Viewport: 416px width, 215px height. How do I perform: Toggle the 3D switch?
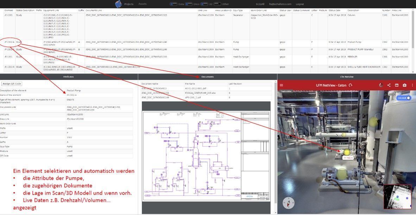click(x=204, y=4)
